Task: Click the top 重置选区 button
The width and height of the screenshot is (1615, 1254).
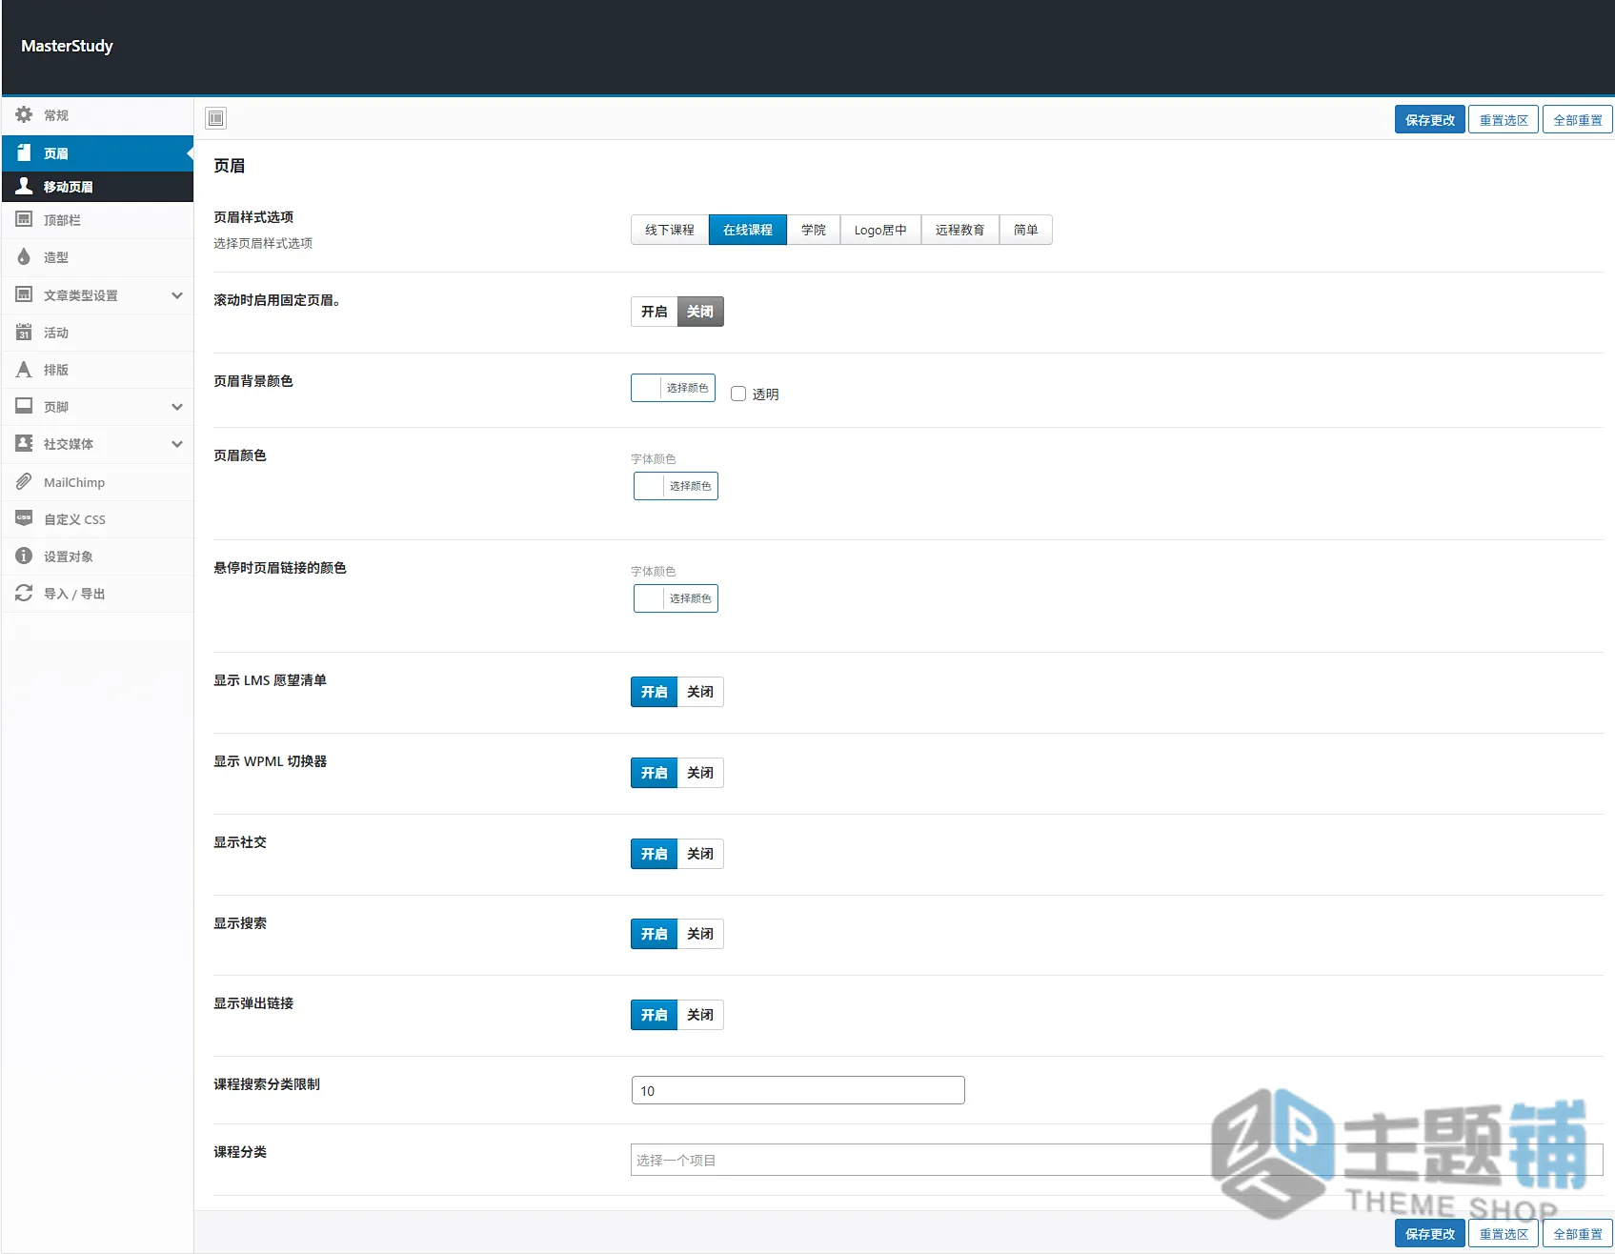Action: pyautogui.click(x=1504, y=119)
